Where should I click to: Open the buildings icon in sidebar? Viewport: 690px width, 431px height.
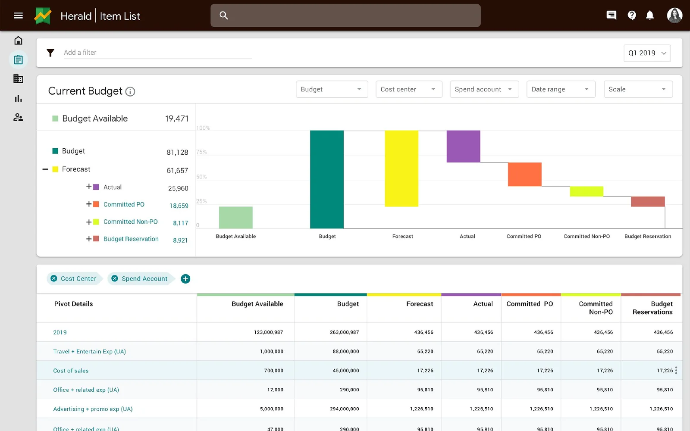coord(18,79)
